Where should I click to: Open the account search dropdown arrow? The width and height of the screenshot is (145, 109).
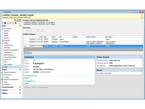tap(17, 20)
